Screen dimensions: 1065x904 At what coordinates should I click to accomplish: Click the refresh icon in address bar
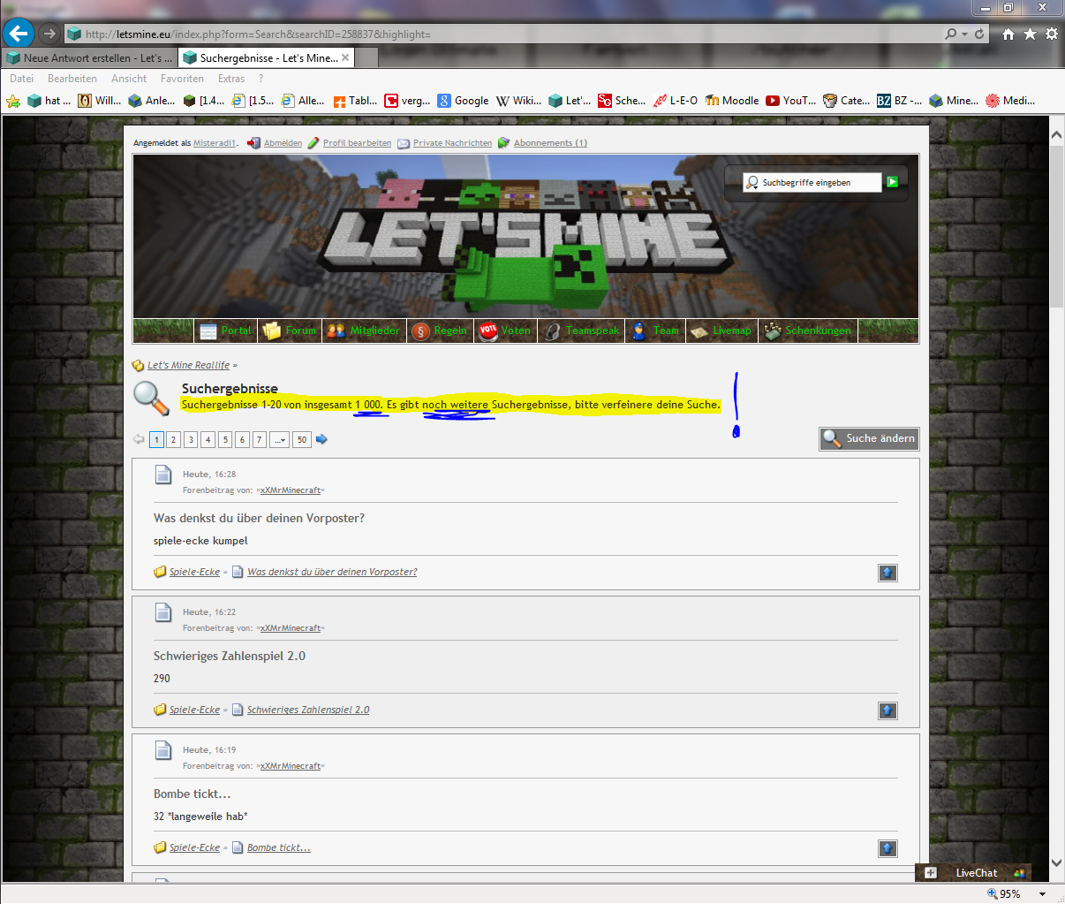pos(979,34)
